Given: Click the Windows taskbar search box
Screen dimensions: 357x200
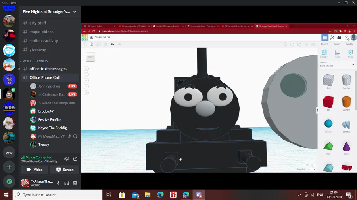Looking at the screenshot, I should pos(58,195).
